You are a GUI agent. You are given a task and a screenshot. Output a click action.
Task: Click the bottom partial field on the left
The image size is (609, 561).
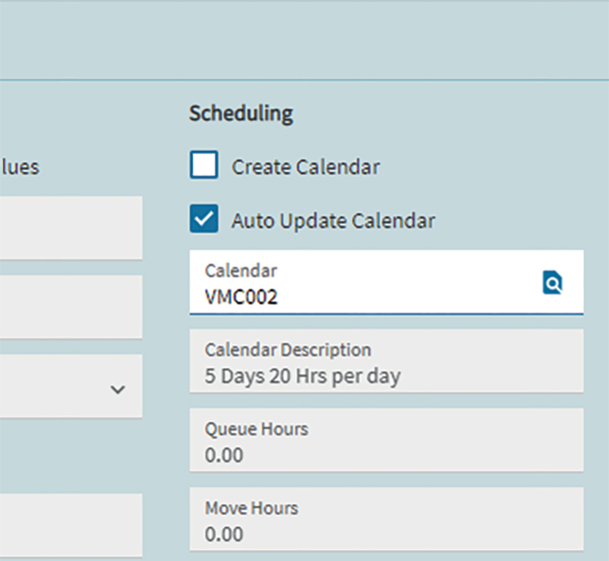70,524
